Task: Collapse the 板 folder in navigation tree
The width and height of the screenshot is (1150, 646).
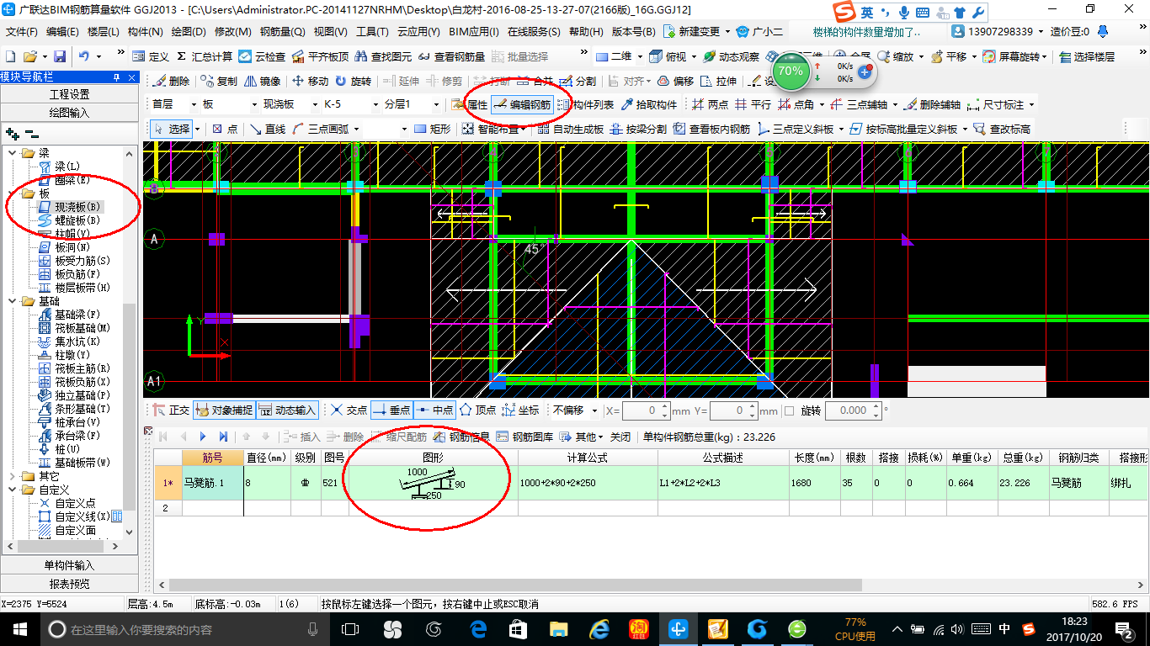Action: click(x=13, y=193)
